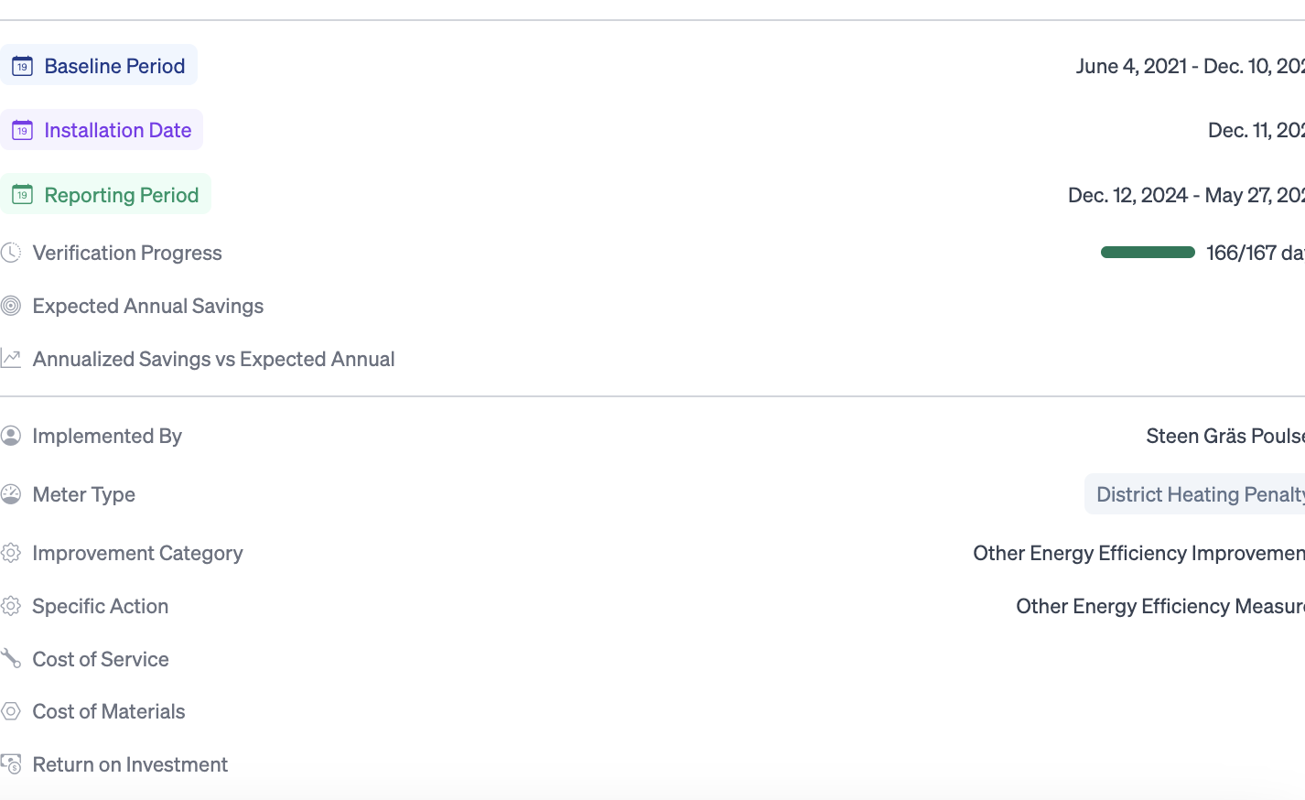Screen dimensions: 1305x800
Task: Click the green verification progress bar
Action: pos(1148,253)
